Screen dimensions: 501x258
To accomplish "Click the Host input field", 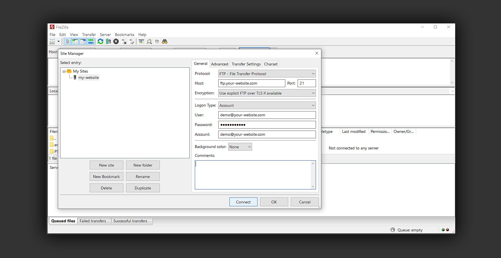I will 252,83.
